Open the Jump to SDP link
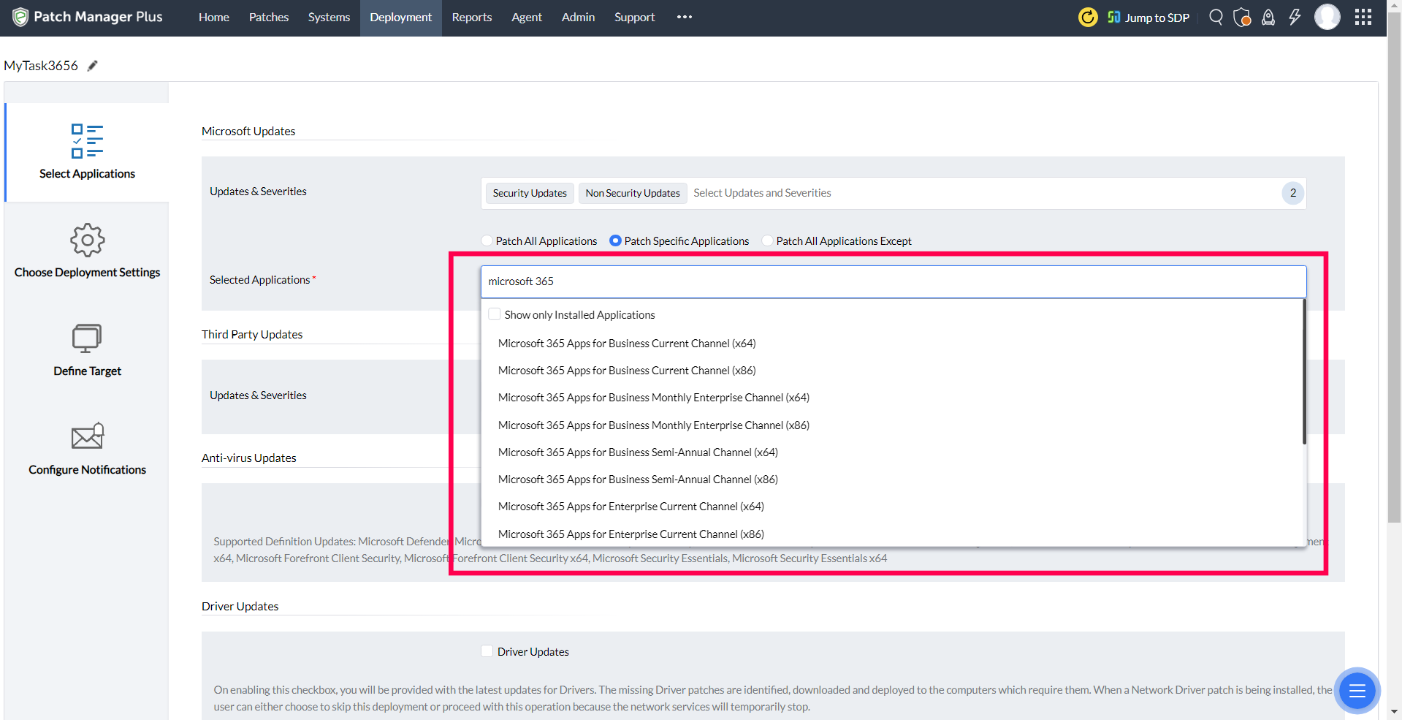Screen dimensions: 1402x720 point(1148,18)
